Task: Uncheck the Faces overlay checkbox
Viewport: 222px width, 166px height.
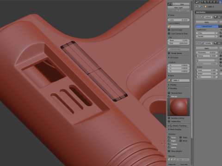Action: click(169, 137)
